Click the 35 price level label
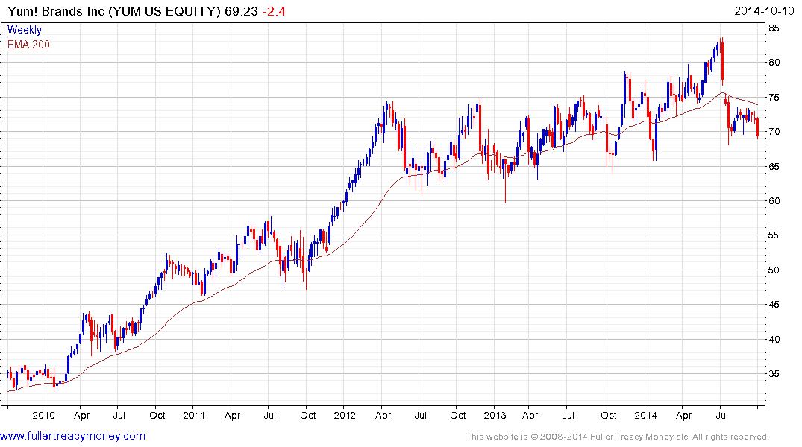The height and width of the screenshot is (447, 802). pyautogui.click(x=774, y=374)
